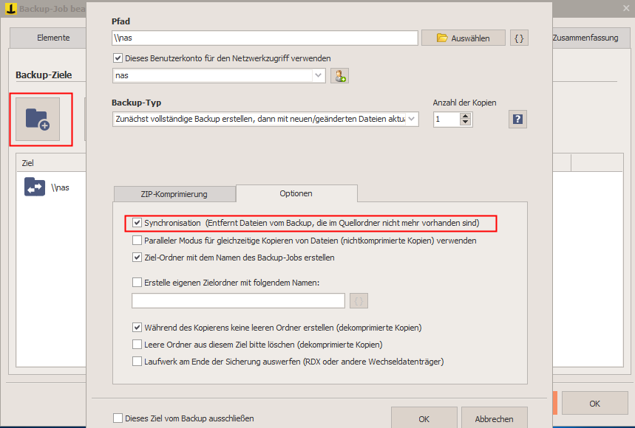Add a new network user account icon
635x428 pixels.
339,75
